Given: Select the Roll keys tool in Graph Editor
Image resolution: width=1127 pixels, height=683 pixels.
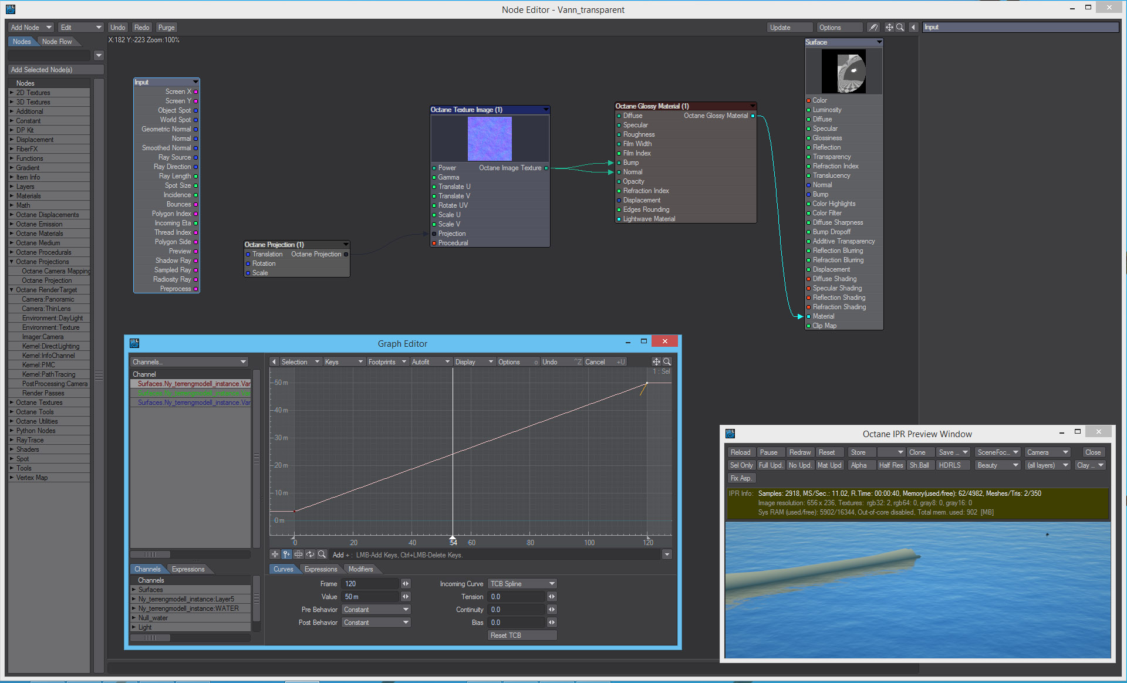Looking at the screenshot, I should point(310,554).
